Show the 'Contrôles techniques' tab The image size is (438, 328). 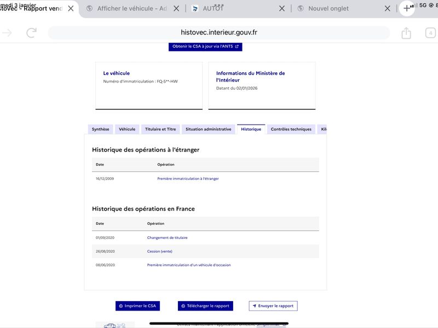pyautogui.click(x=291, y=130)
